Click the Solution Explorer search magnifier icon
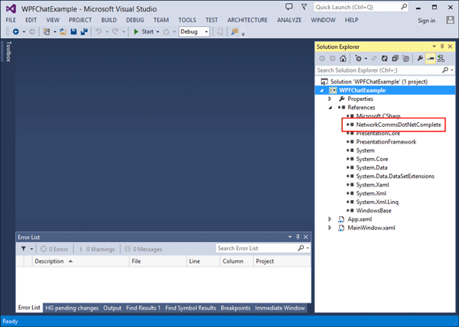The image size is (459, 327). coord(445,70)
